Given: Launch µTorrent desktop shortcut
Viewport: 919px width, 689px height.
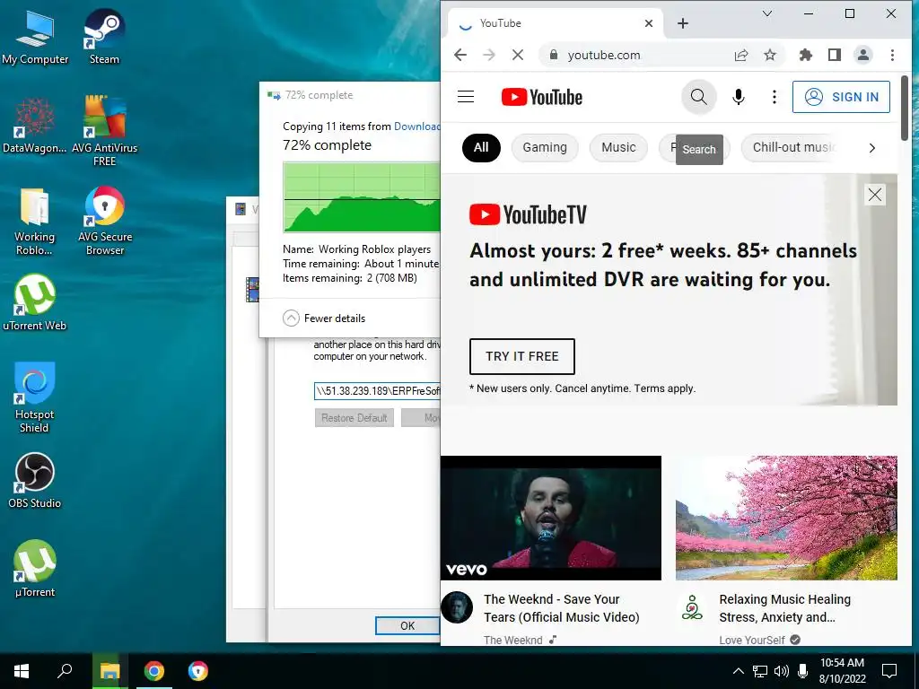Looking at the screenshot, I should (35, 569).
